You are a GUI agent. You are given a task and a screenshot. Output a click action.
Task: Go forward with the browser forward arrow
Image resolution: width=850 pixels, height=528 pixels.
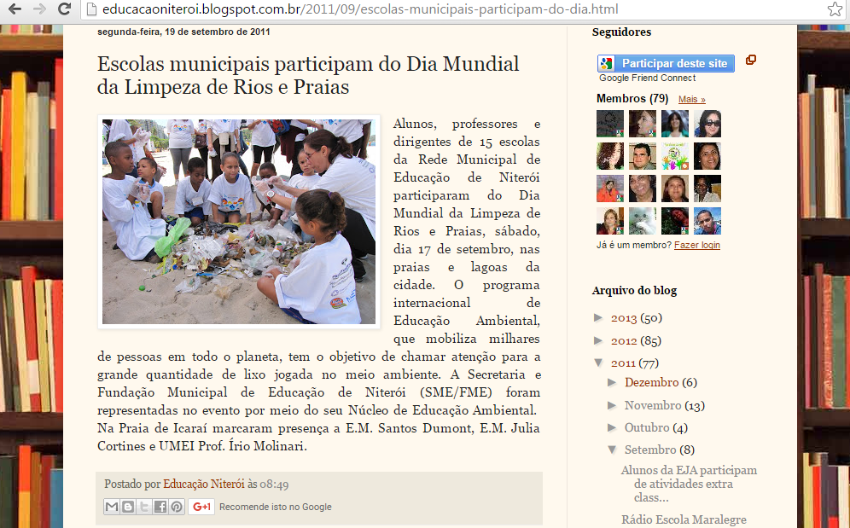click(39, 9)
